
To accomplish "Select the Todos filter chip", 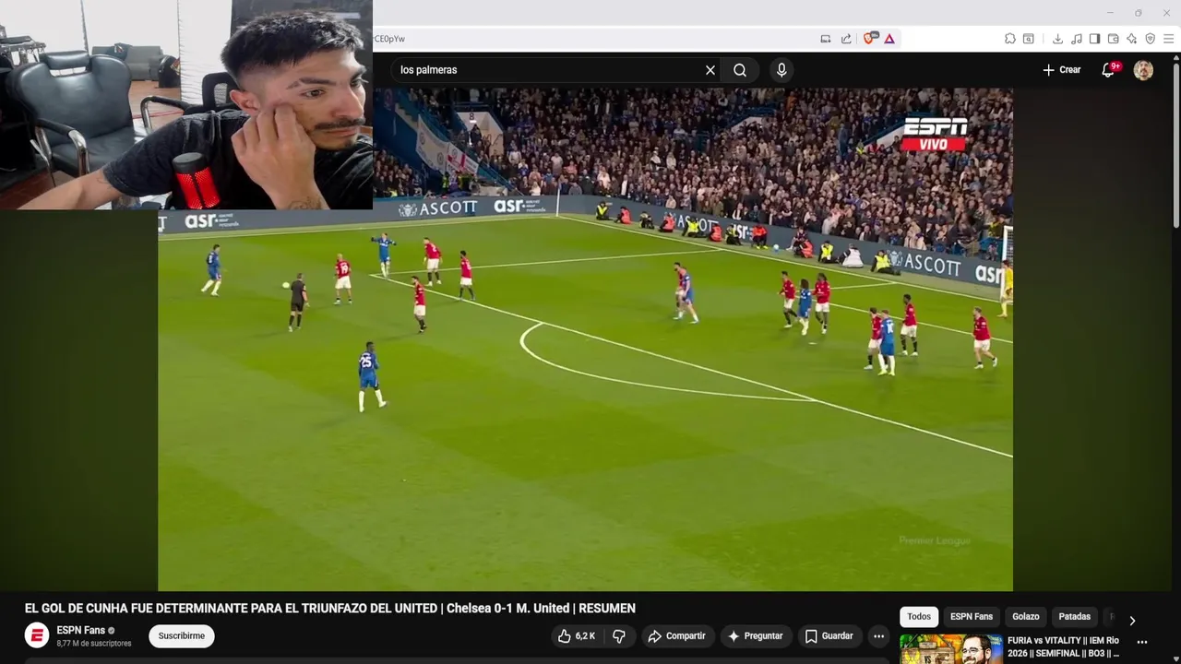I will tap(919, 617).
